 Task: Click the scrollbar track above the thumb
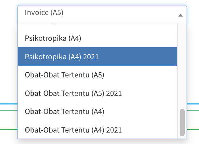point(182,66)
